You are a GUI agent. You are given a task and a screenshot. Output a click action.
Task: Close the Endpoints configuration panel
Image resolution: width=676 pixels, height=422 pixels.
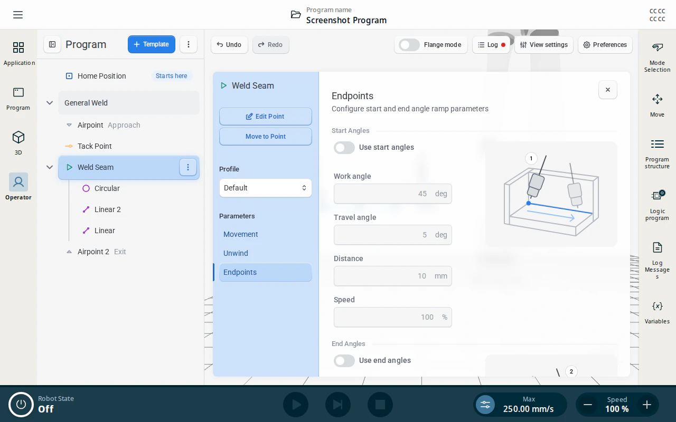(608, 90)
